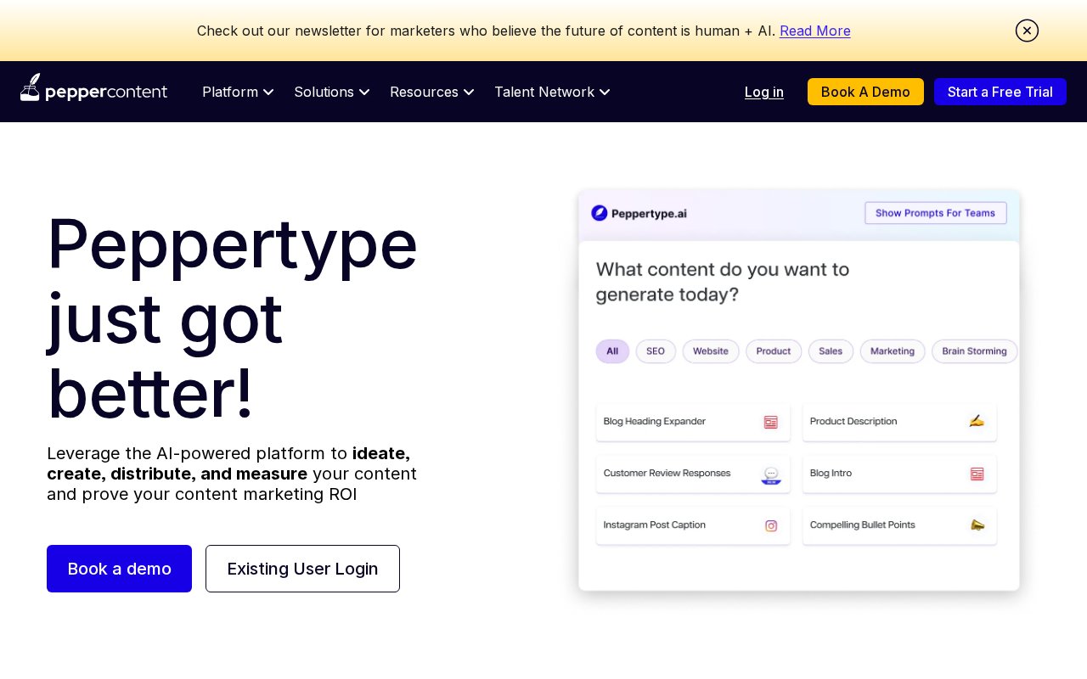1087x679 pixels.
Task: Open the Read More newsletter link
Action: point(815,31)
